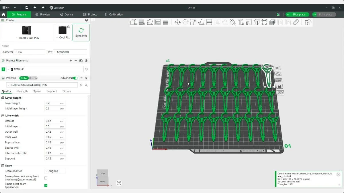Viewport: 344px width, 193px height.
Task: Open the puzzle-piece Assembly view
Action: coord(308,22)
